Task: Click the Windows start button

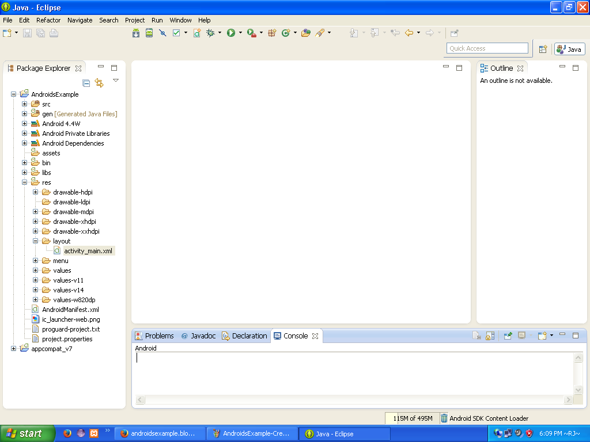Action: pos(27,433)
